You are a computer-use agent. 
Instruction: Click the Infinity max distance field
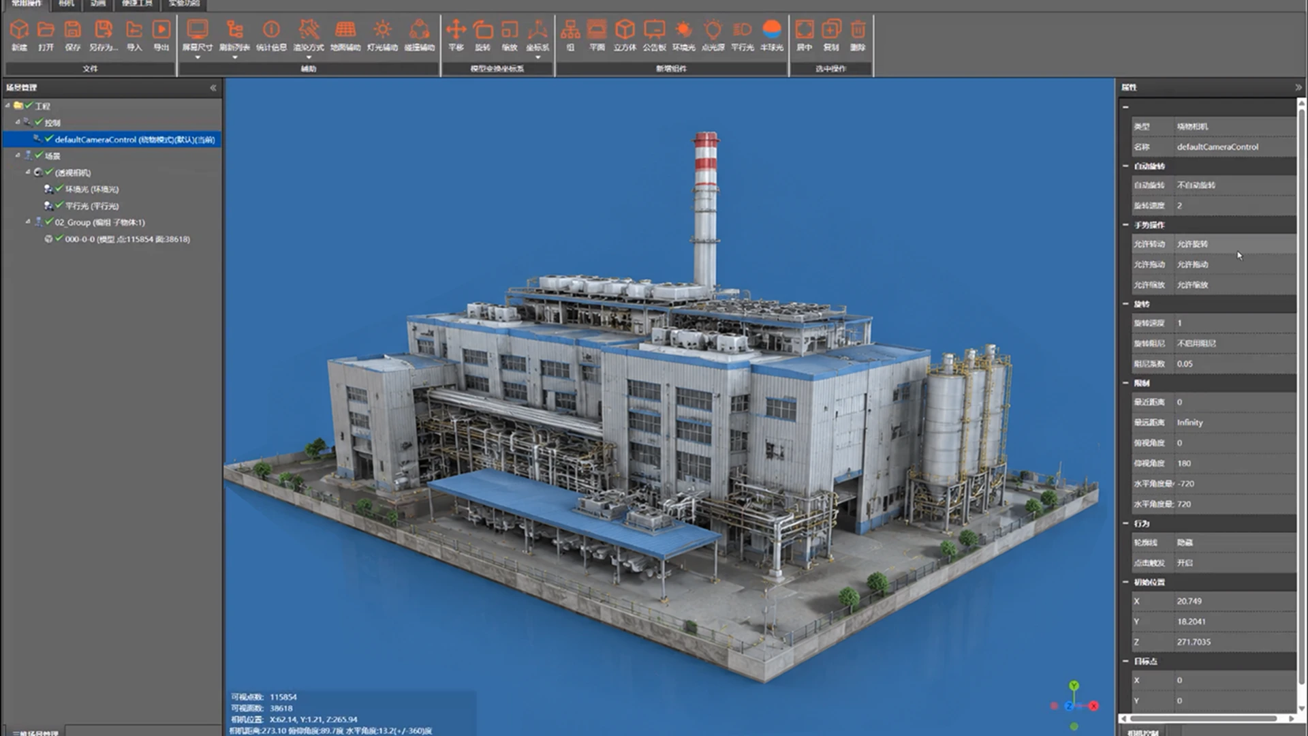(x=1234, y=423)
